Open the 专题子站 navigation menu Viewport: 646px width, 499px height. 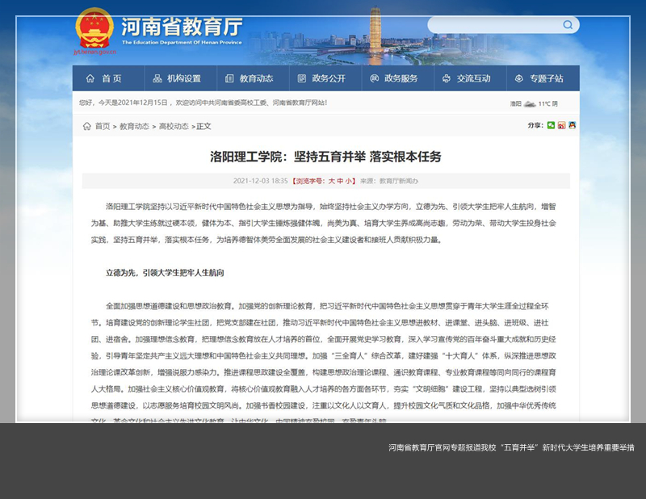coord(539,78)
